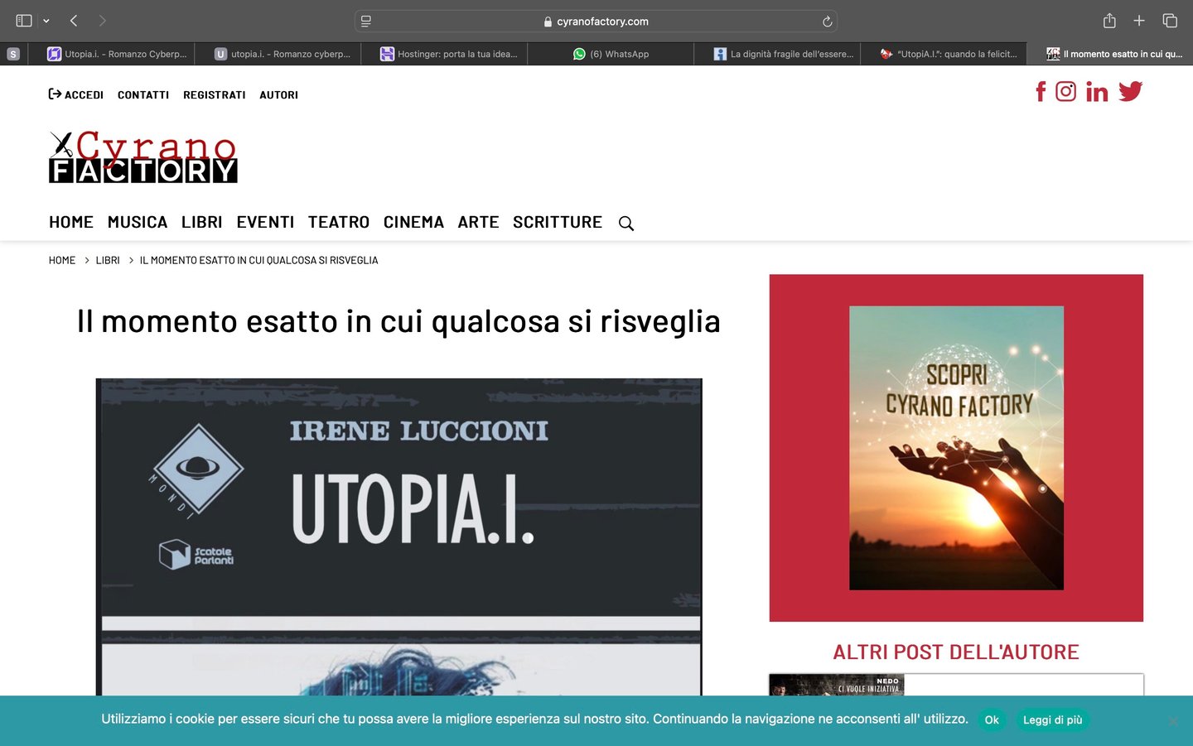Open the Facebook page icon
The width and height of the screenshot is (1193, 746).
tap(1041, 91)
